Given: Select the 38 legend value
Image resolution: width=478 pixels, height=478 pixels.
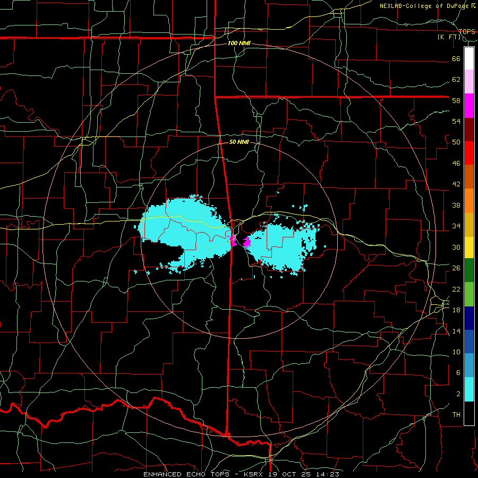Looking at the screenshot, I should click(x=456, y=205).
